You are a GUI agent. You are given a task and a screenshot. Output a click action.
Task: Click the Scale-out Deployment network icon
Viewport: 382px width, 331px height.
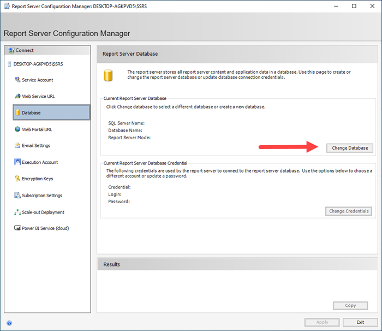click(17, 212)
